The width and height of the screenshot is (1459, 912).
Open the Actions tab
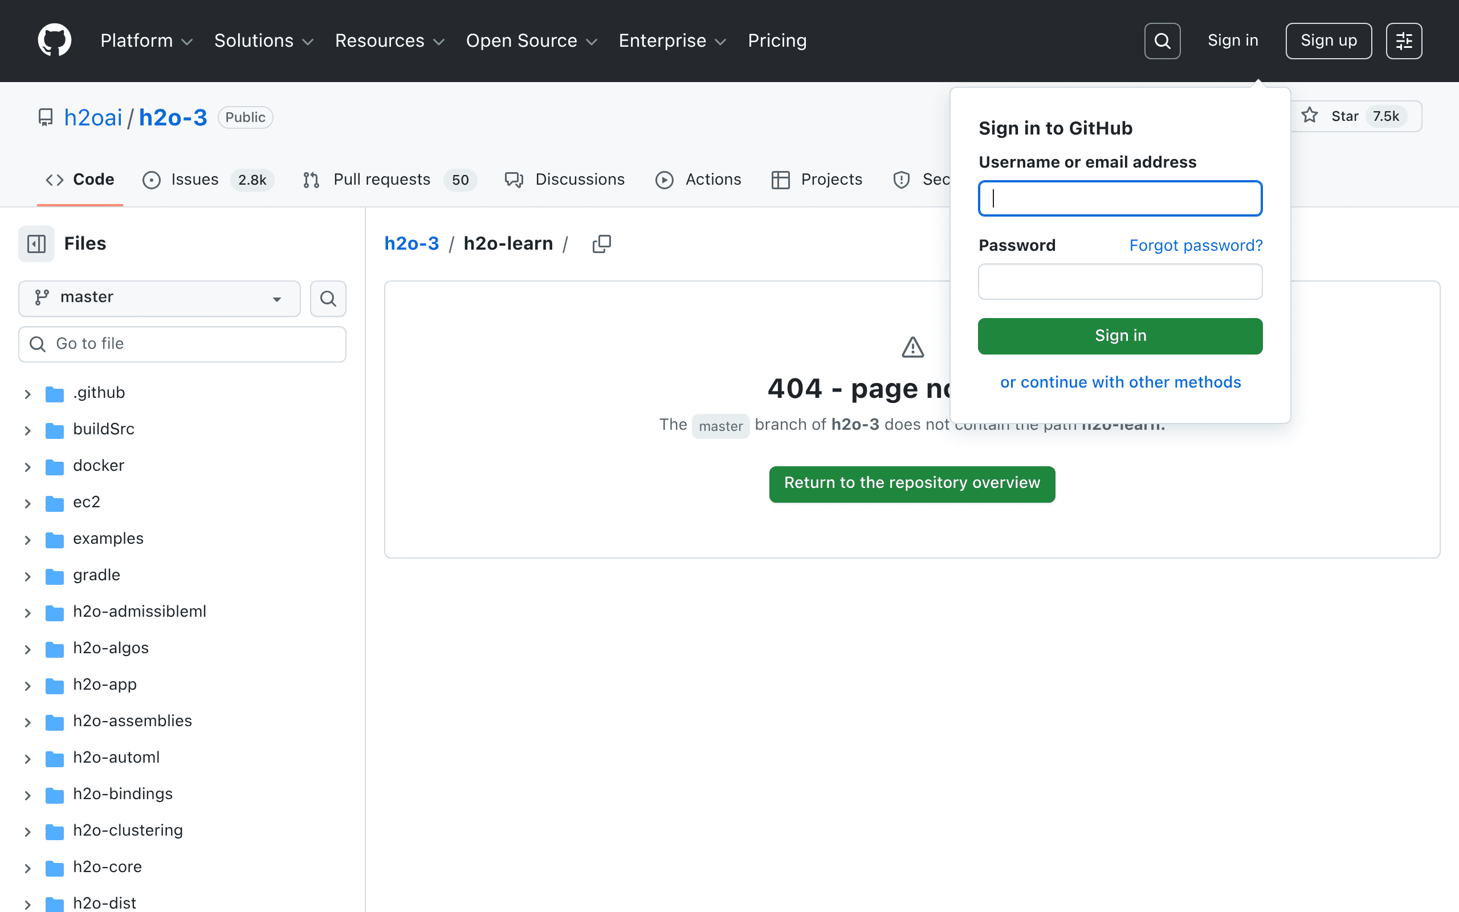(x=698, y=180)
